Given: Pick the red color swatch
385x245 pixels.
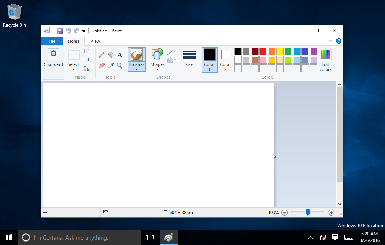Looking at the screenshot, I should tap(263, 52).
